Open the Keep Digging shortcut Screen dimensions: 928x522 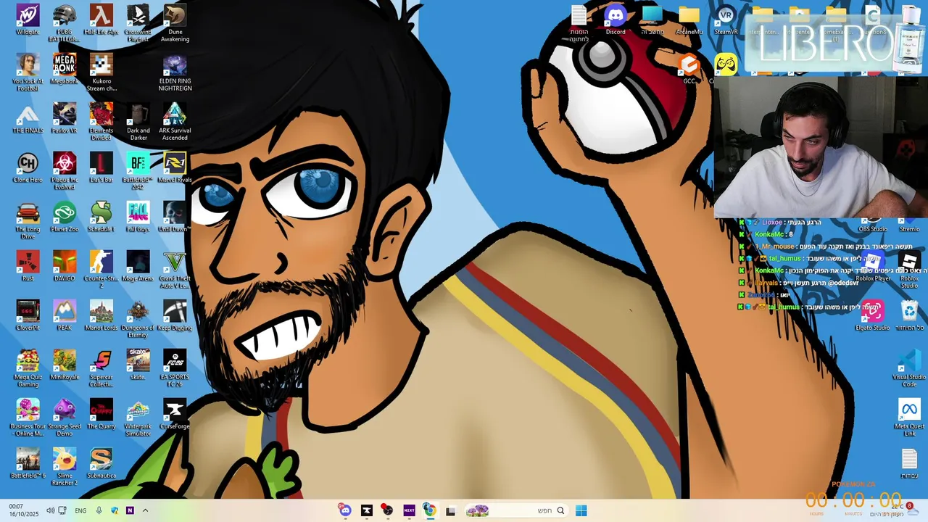[x=175, y=315]
